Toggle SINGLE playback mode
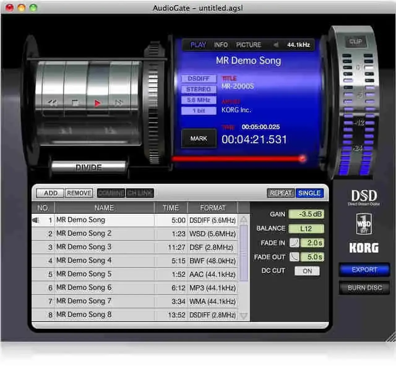 point(309,193)
